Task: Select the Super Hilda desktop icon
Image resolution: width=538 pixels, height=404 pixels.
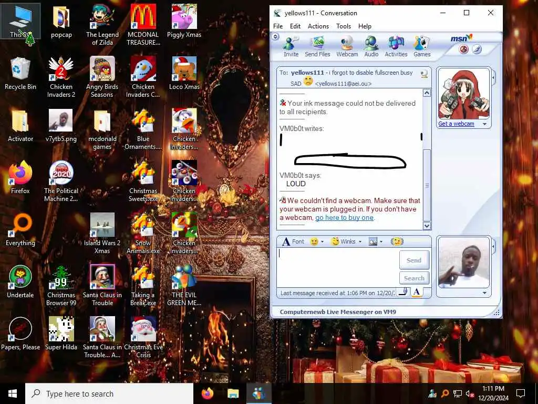Action: (x=61, y=334)
